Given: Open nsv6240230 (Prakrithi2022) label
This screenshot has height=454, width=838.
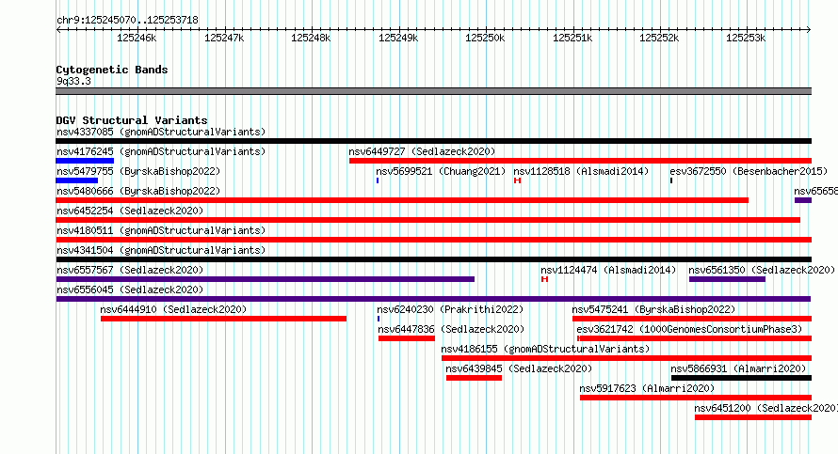Looking at the screenshot, I should (x=450, y=309).
